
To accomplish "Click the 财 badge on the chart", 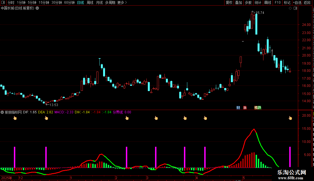I will pos(238,107).
